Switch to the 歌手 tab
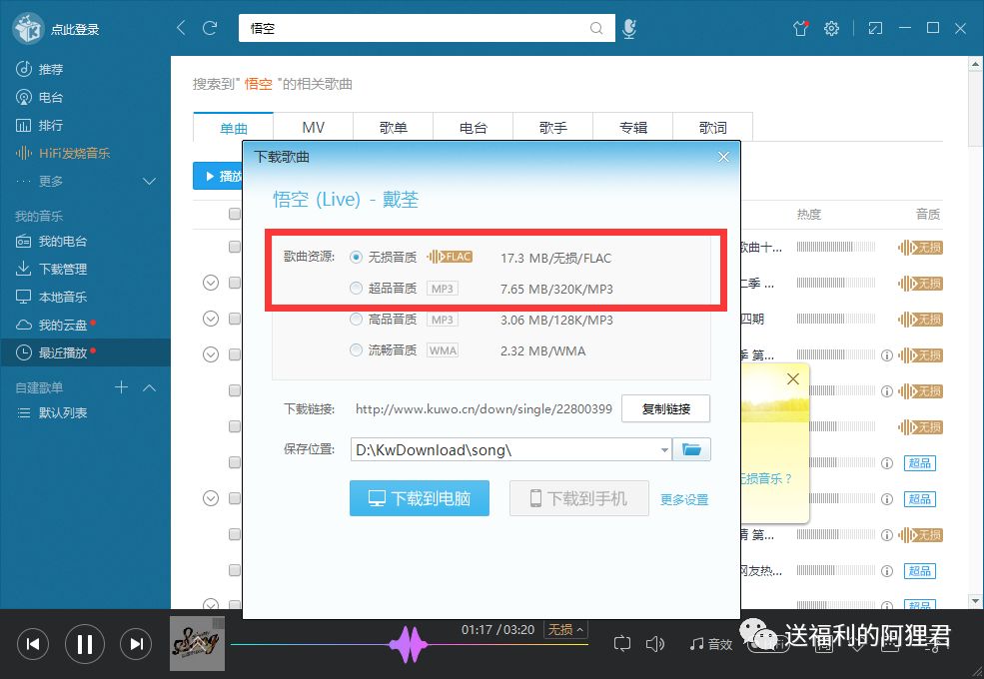 (552, 128)
